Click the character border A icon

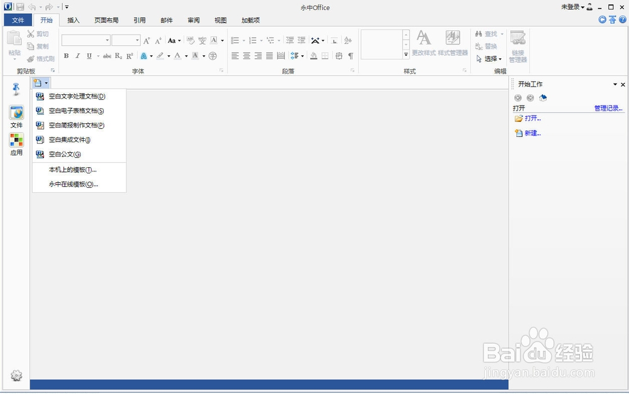point(214,40)
